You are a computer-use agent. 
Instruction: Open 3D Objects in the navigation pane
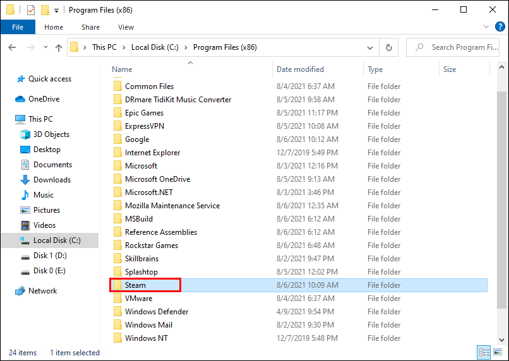coord(51,134)
